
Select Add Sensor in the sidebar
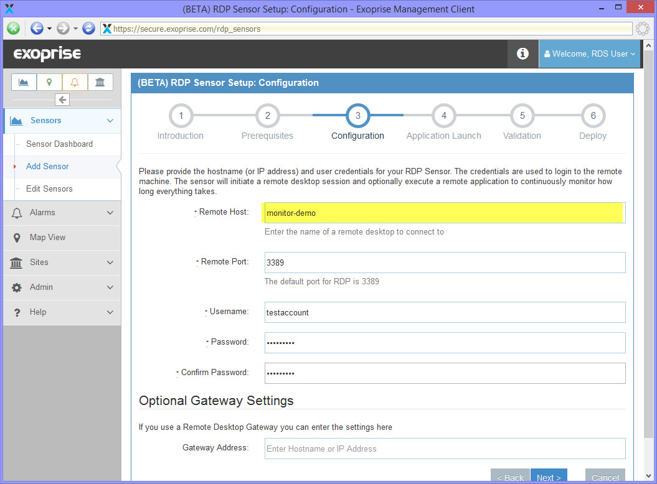pyautogui.click(x=47, y=167)
